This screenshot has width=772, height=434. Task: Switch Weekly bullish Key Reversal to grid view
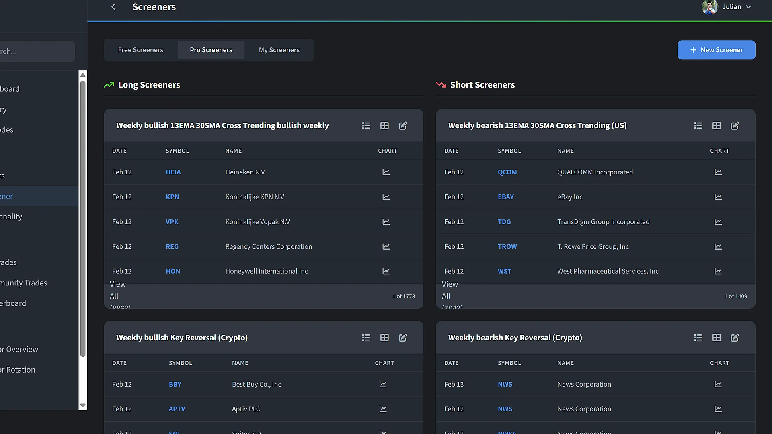pyautogui.click(x=384, y=338)
